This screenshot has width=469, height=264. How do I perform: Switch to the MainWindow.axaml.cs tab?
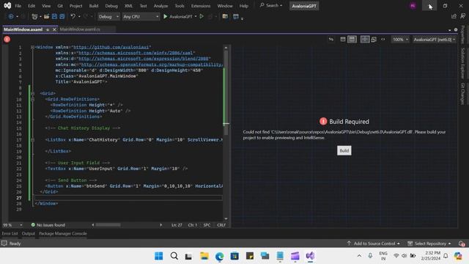[x=80, y=29]
